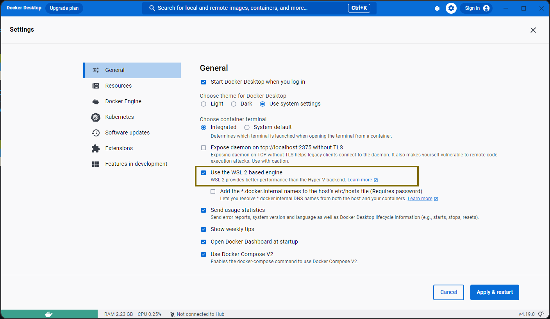Screen dimensions: 550x319
Task: Click the Ctrl+K shortcut badge
Action: pos(359,8)
